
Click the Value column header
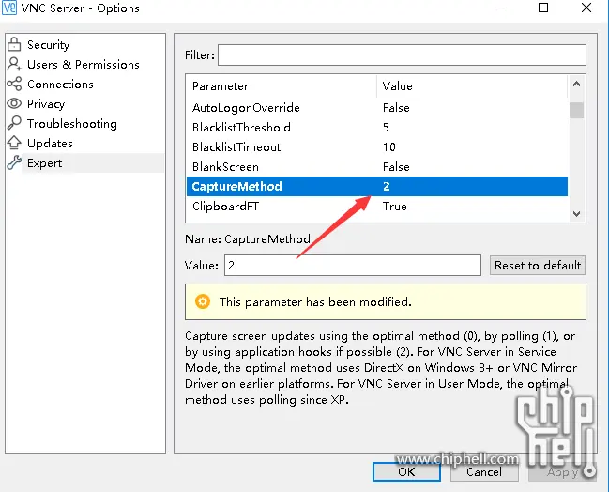pos(472,85)
